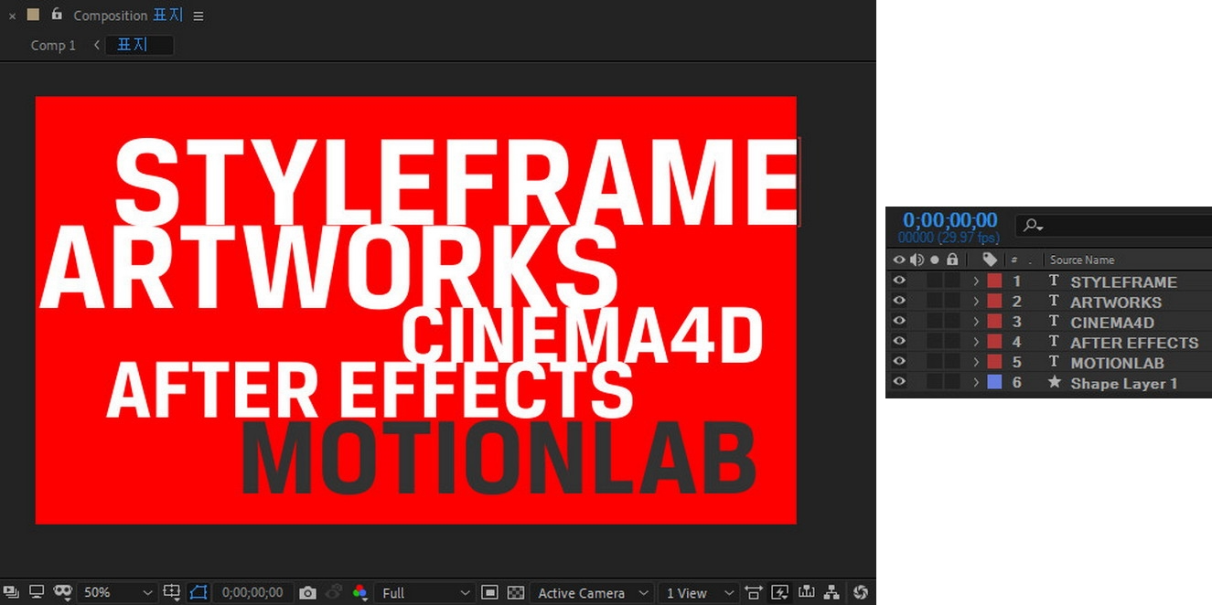Select the ARTWORKS layer name

click(x=1116, y=302)
